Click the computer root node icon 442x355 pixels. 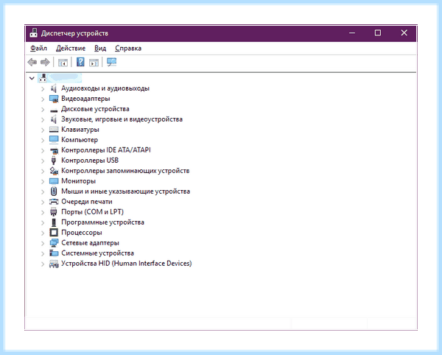coord(43,78)
